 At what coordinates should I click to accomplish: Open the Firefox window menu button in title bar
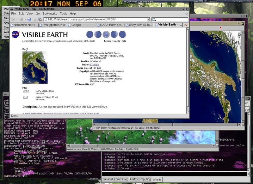click(x=12, y=9)
